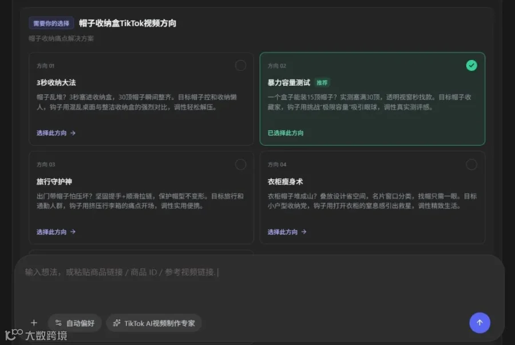Click the 旅行守护神 card title
Screen dimensions: 515x345
point(54,182)
